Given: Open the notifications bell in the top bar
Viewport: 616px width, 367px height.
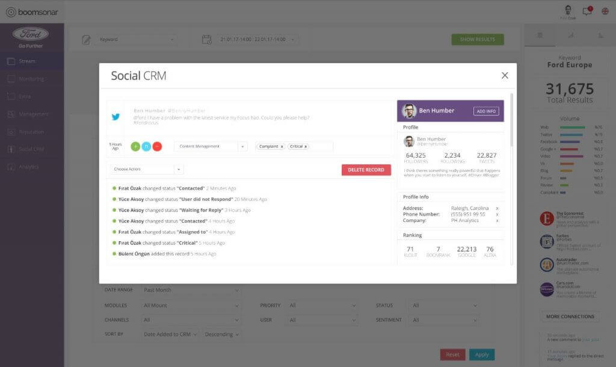Looking at the screenshot, I should click(587, 10).
